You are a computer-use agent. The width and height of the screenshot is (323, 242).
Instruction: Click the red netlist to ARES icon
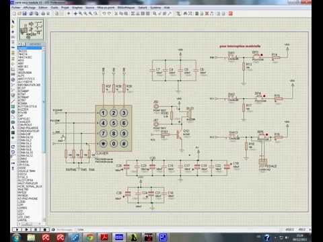tap(230, 13)
